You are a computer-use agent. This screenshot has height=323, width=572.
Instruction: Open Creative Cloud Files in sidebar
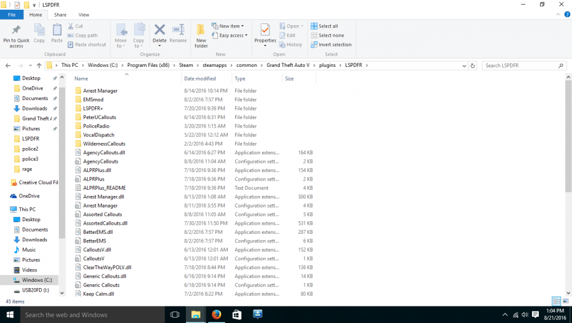[34, 182]
